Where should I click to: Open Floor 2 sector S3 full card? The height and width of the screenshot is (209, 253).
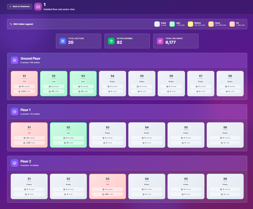tap(107, 187)
